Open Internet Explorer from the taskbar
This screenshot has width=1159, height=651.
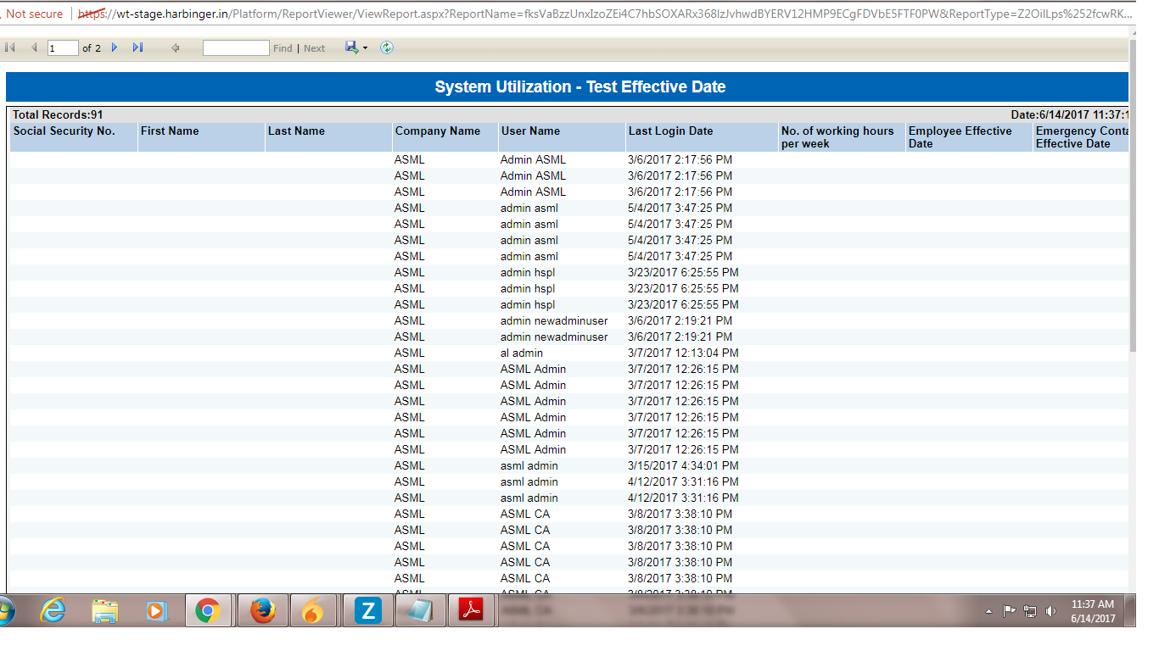53,610
